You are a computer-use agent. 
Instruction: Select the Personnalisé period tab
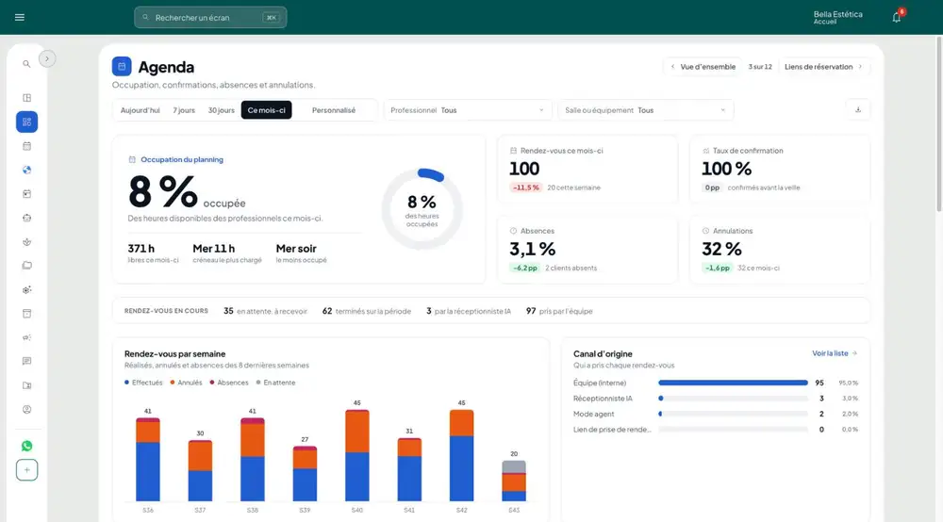pos(334,110)
